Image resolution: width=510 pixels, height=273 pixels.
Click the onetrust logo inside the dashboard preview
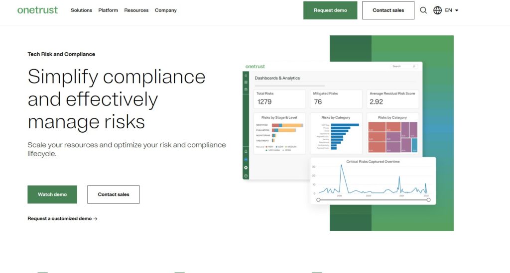point(255,66)
